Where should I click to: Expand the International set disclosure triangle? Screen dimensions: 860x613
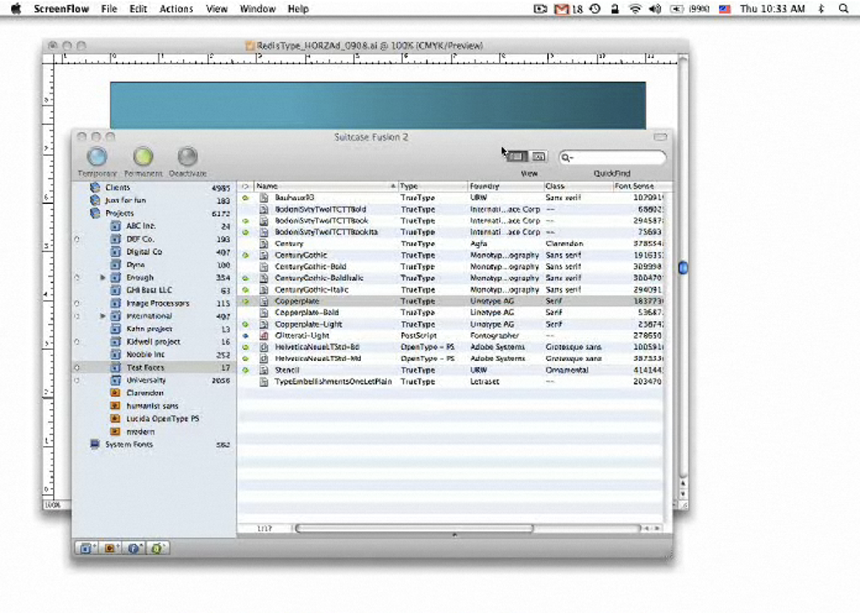click(x=103, y=316)
